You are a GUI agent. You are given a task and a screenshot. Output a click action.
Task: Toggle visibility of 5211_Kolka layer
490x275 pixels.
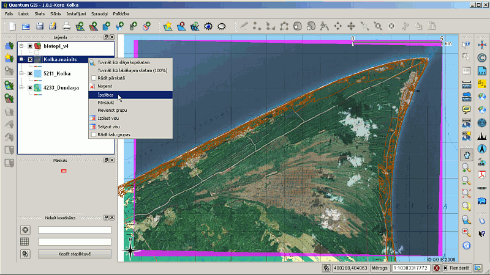click(30, 73)
